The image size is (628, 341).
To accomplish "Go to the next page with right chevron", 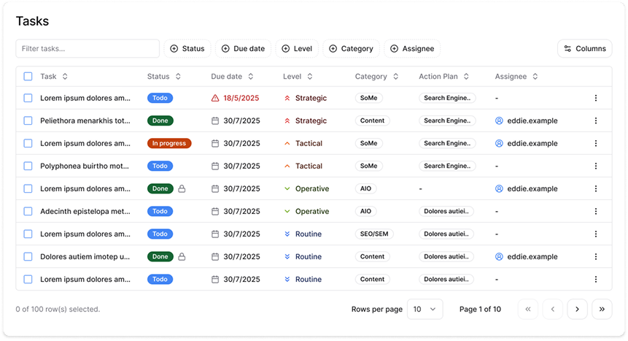I will 577,309.
